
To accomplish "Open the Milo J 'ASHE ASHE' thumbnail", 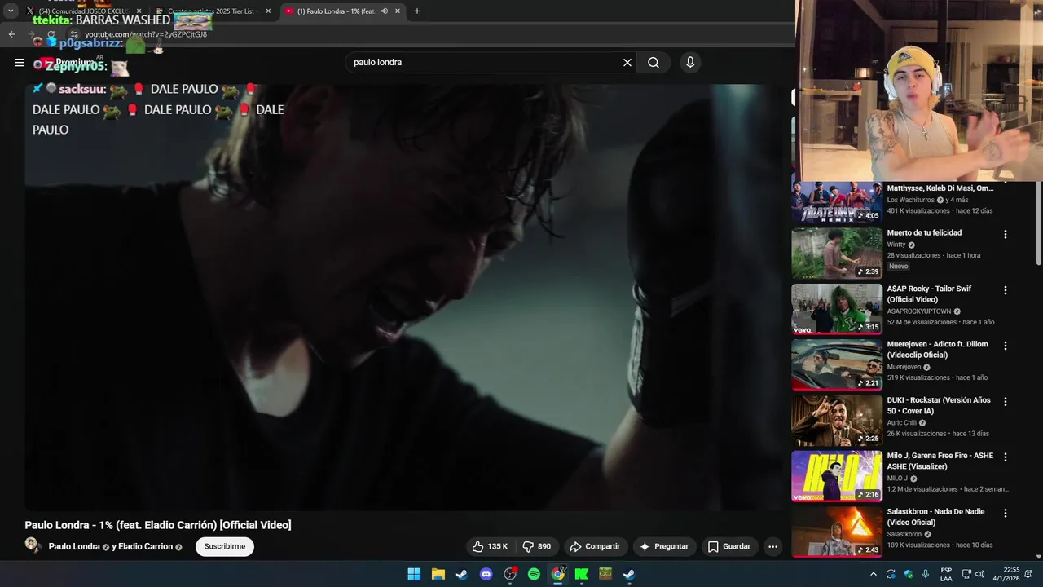I will tap(837, 476).
